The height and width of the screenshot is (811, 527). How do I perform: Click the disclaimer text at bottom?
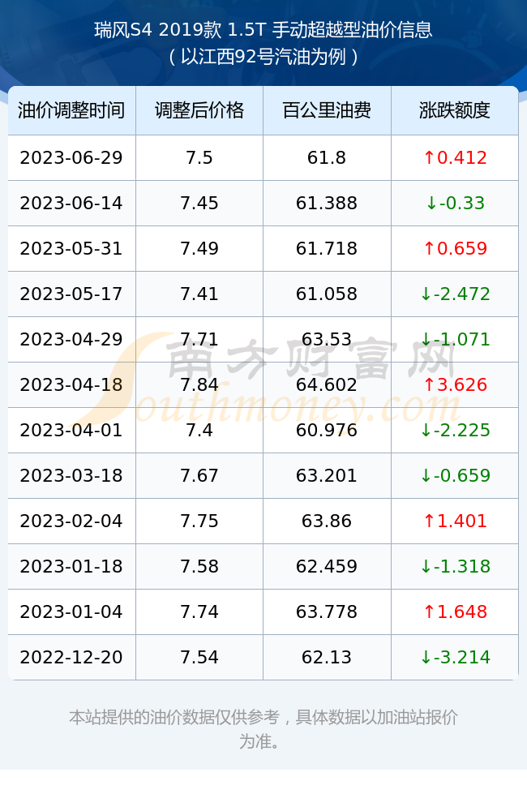tap(263, 729)
